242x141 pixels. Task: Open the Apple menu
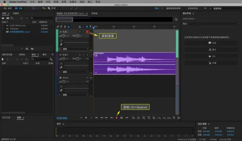click(x=4, y=2)
